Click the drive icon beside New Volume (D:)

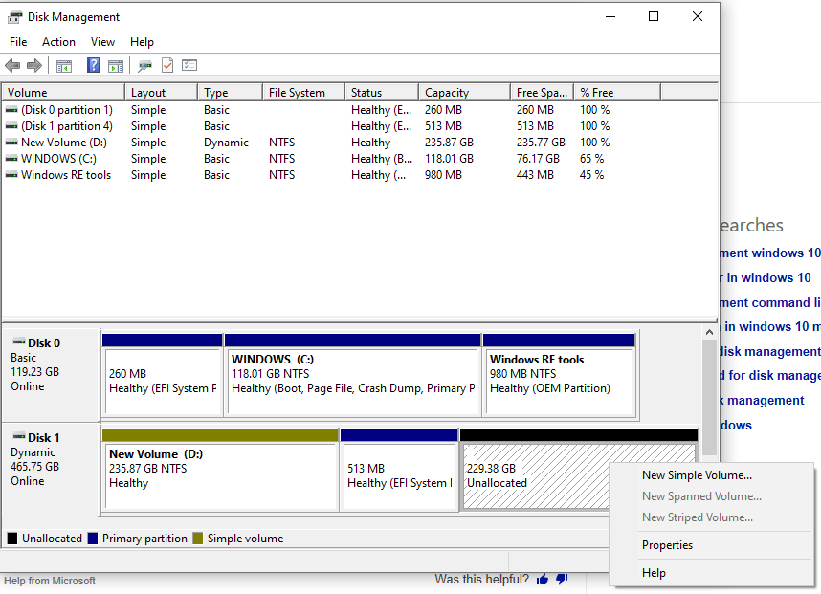(11, 143)
